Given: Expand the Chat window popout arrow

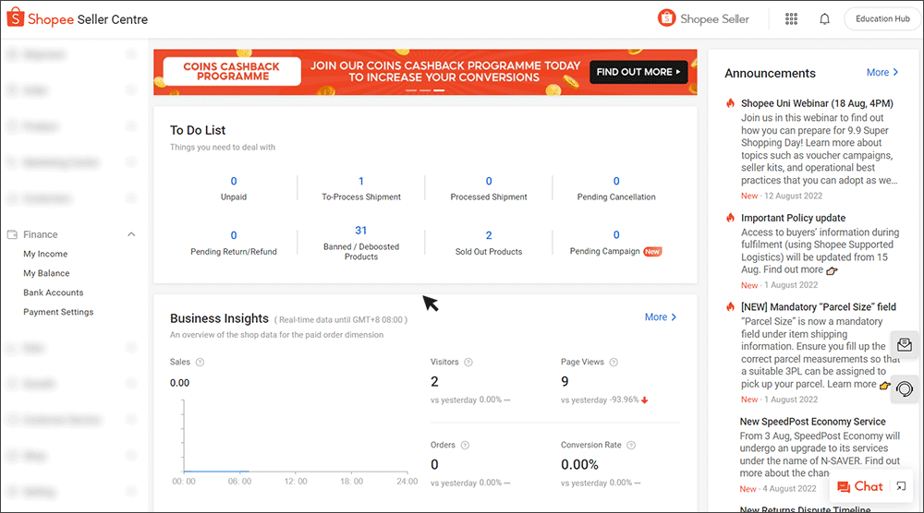Looking at the screenshot, I should [x=902, y=486].
